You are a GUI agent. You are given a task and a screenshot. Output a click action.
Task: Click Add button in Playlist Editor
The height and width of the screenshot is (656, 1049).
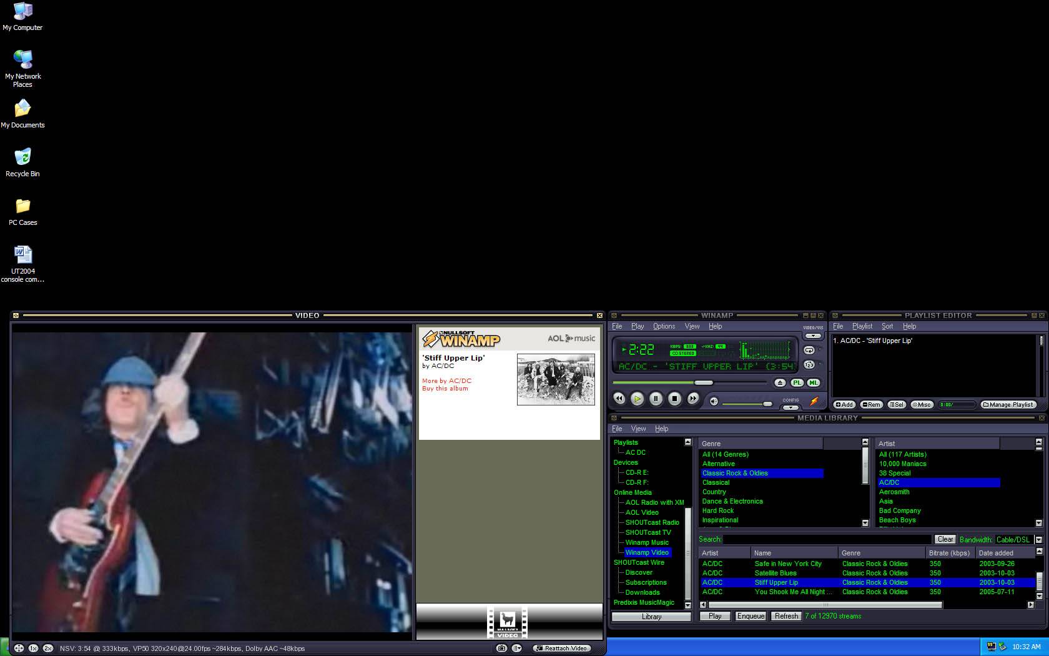pos(844,404)
